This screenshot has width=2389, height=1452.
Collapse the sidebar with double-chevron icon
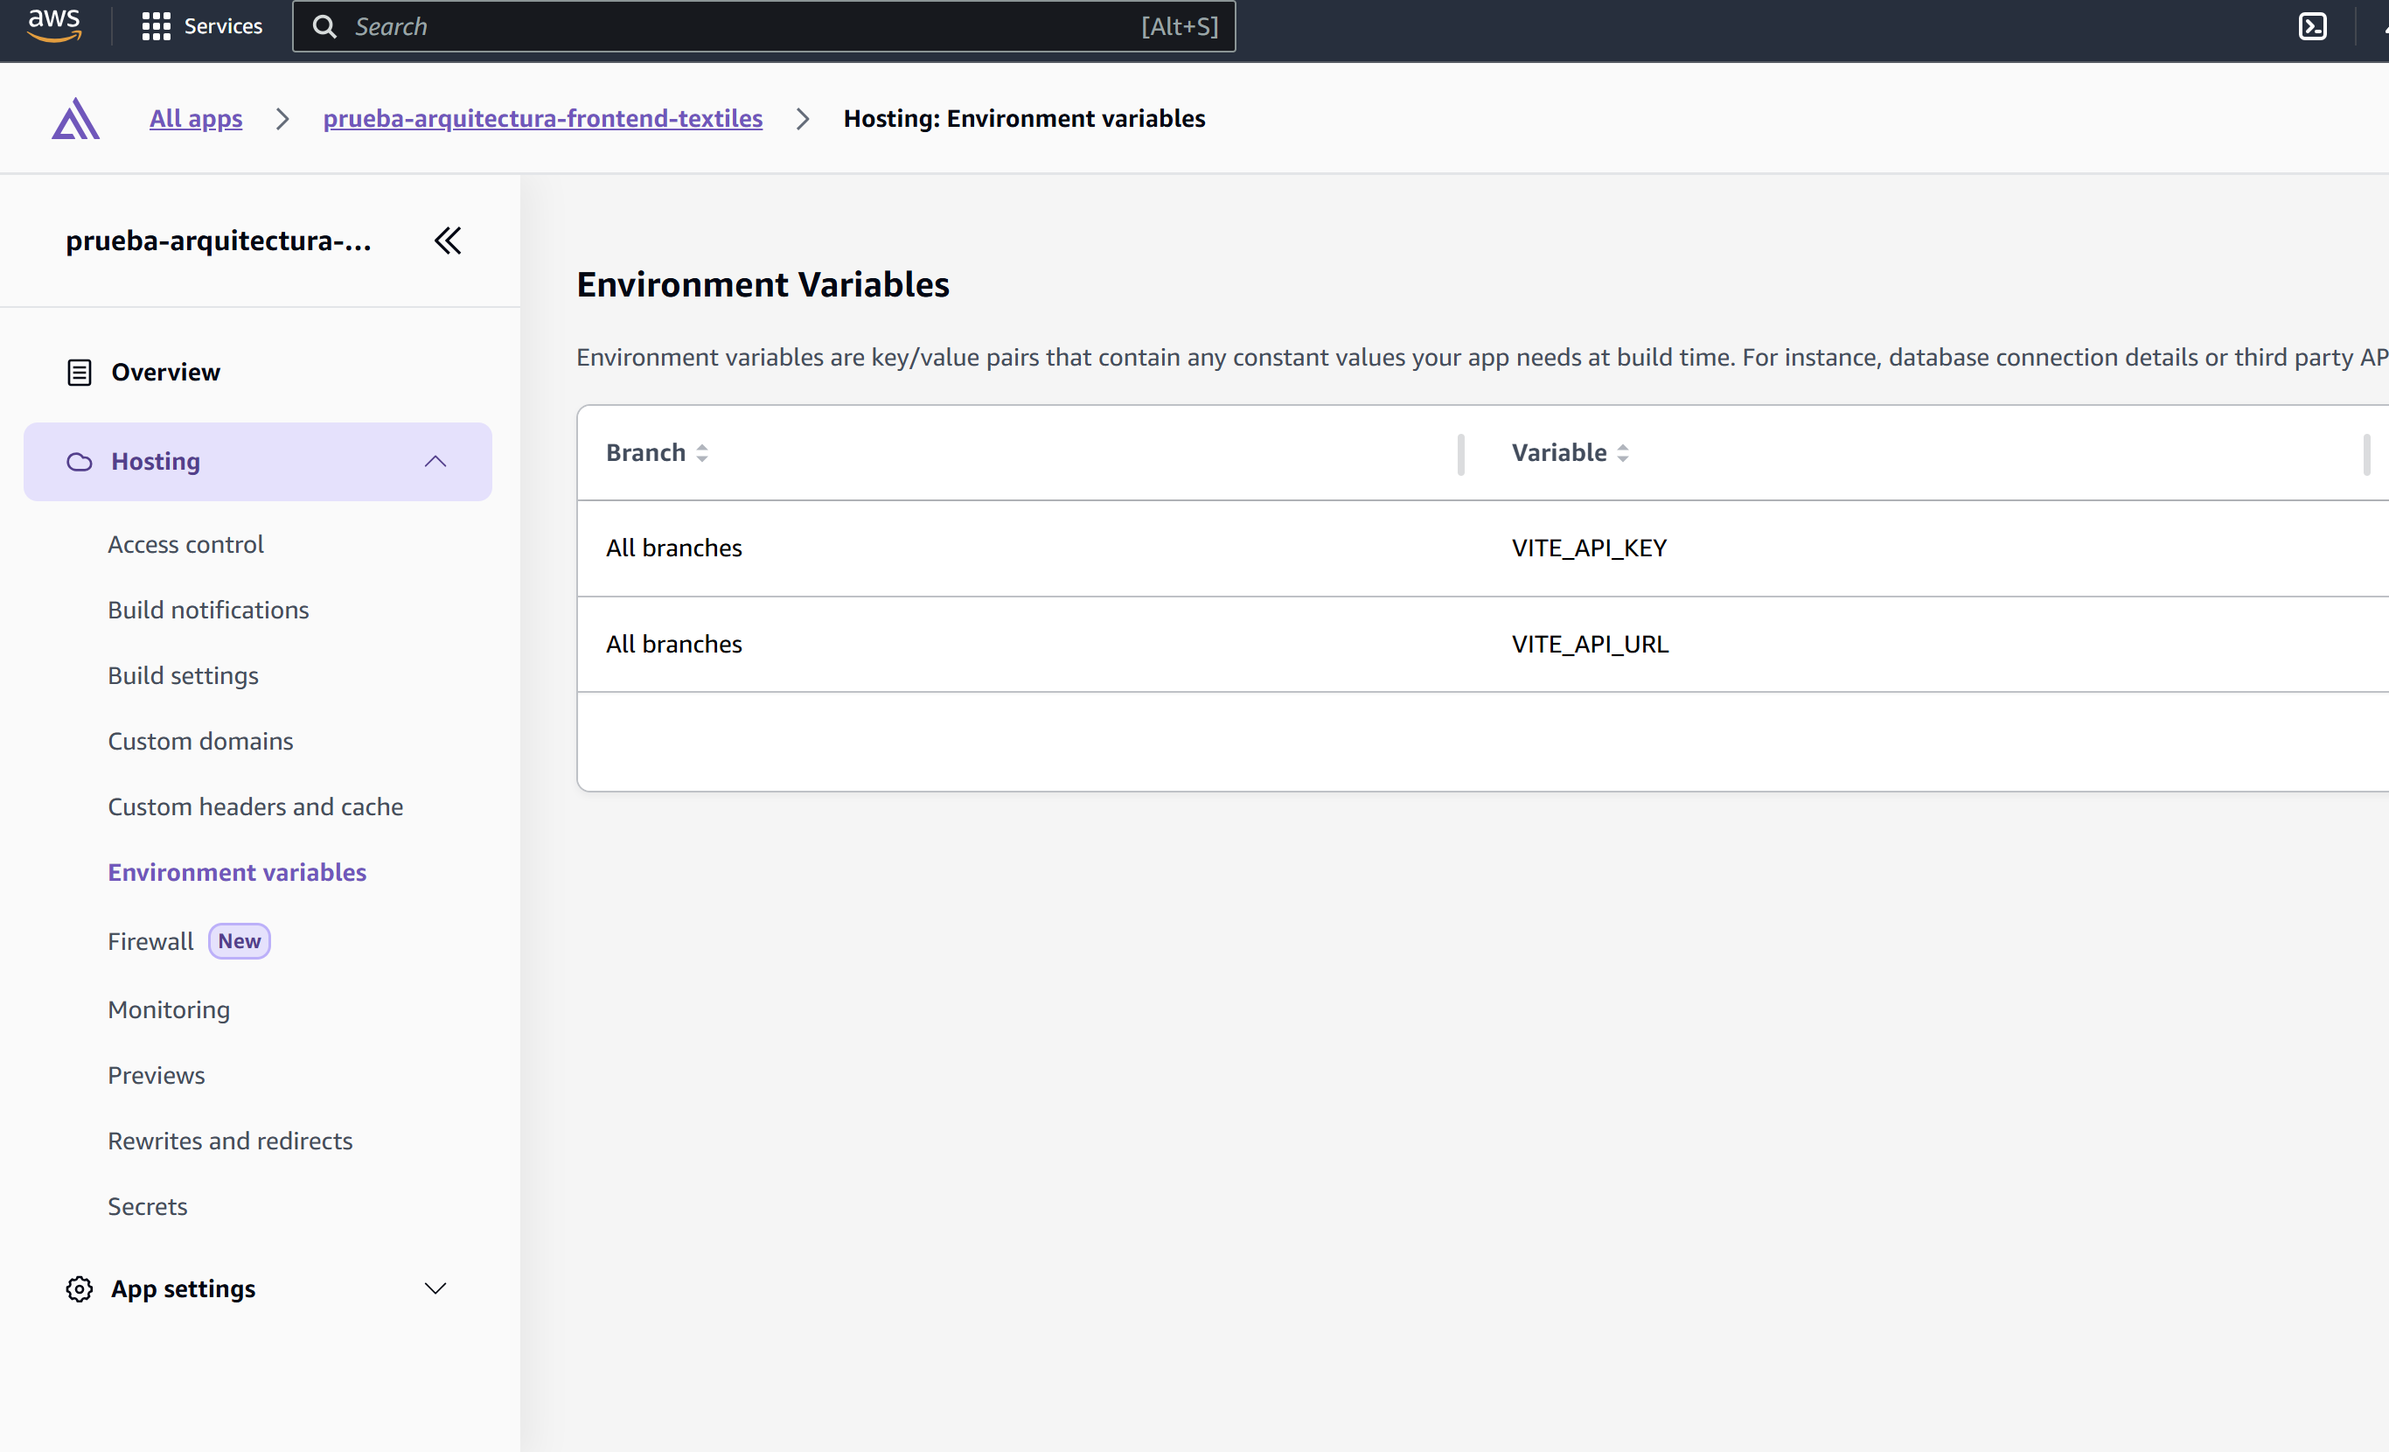447,241
